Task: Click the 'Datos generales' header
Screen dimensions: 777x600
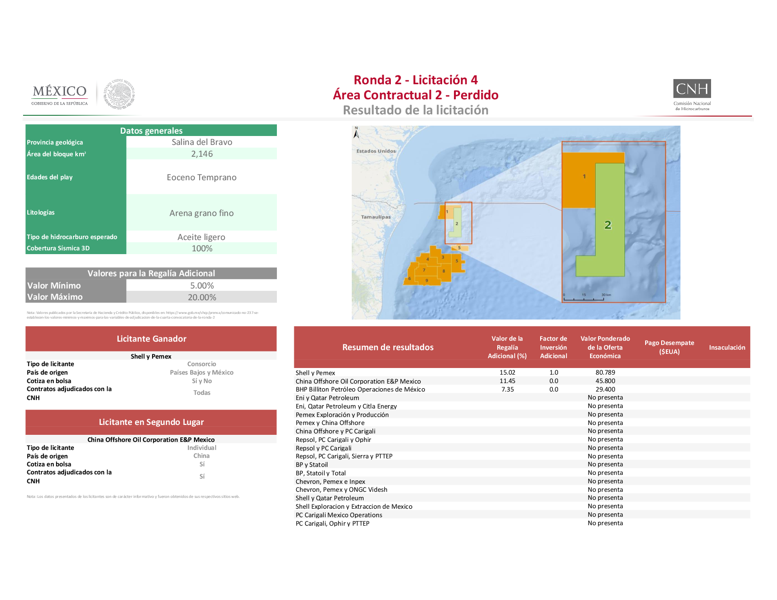Action: [151, 130]
